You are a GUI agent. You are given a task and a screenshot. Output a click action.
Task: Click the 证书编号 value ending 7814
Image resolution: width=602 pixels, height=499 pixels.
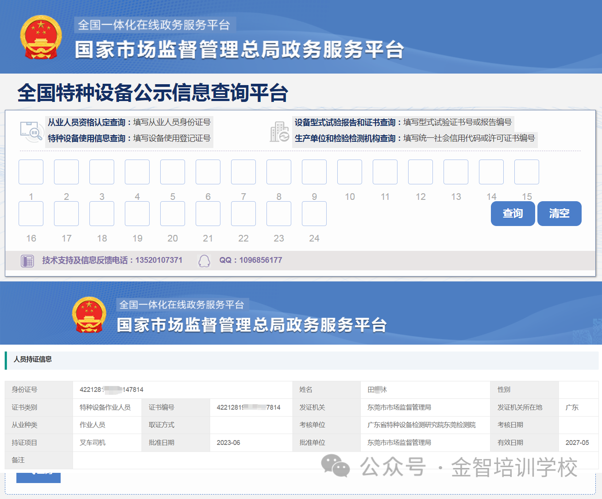248,407
